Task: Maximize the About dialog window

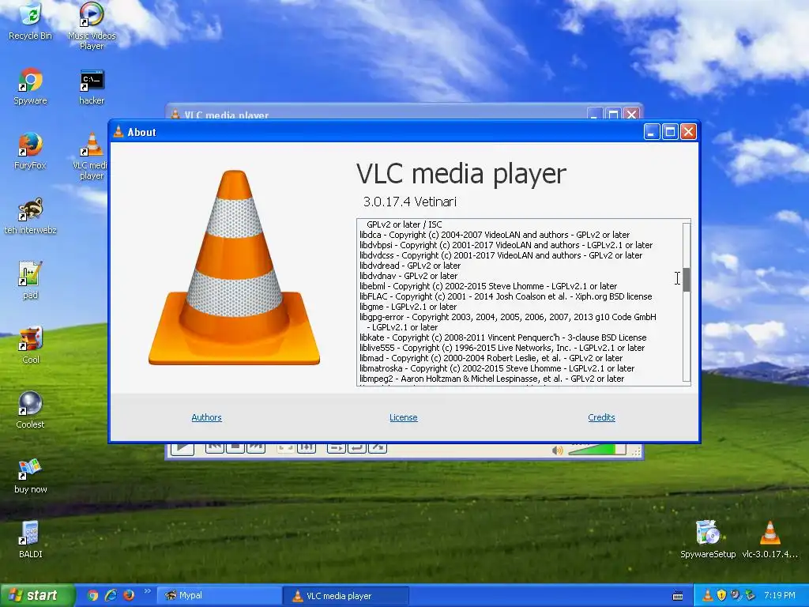Action: pos(670,132)
